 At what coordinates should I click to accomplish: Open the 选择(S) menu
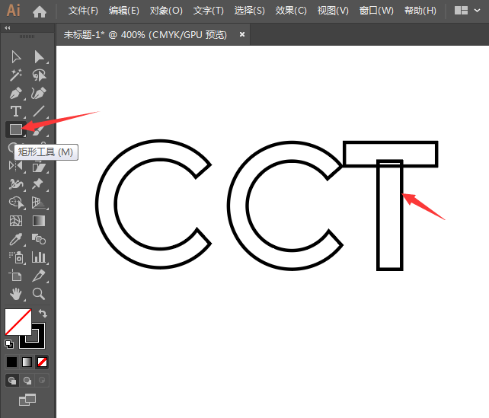pyautogui.click(x=250, y=11)
